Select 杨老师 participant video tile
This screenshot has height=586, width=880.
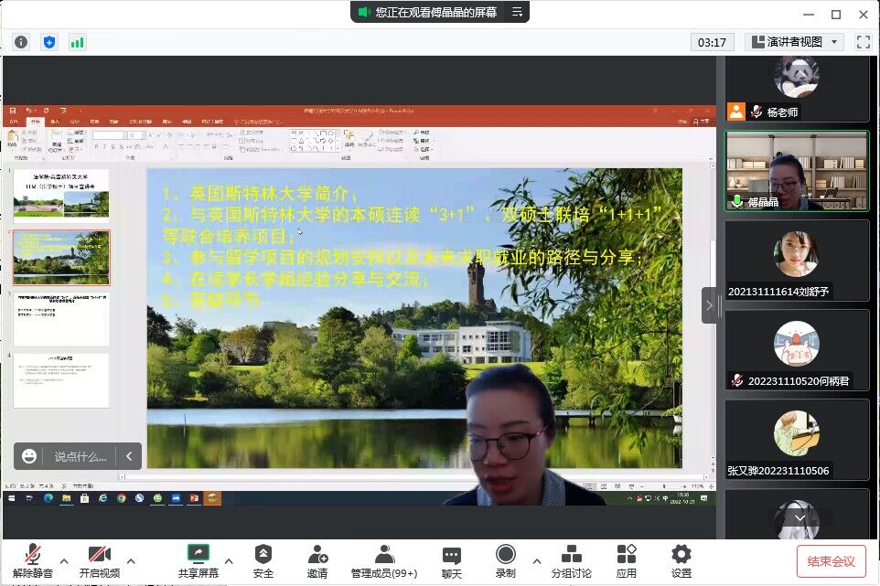click(x=797, y=89)
